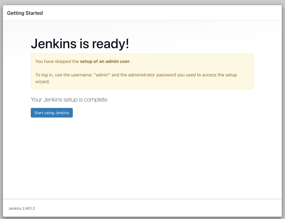Click the word "Your" in the setup message
The image size is (285, 219).
point(36,100)
